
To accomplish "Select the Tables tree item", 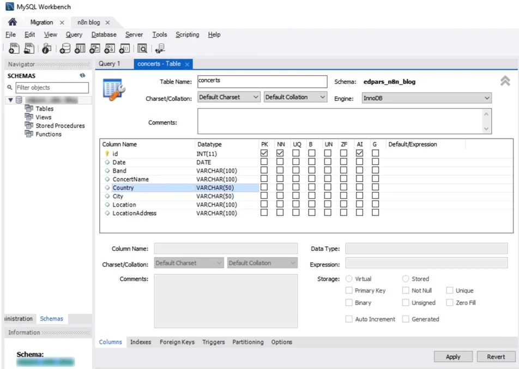I will click(x=44, y=108).
